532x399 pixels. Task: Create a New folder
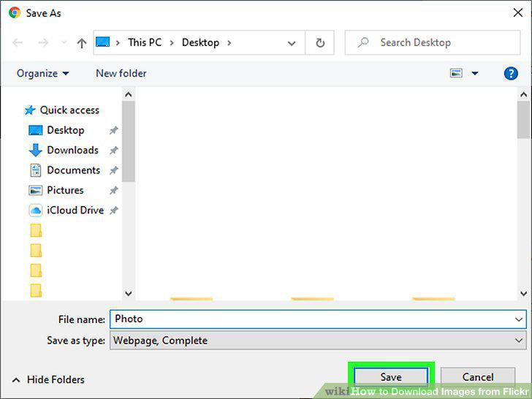(121, 73)
